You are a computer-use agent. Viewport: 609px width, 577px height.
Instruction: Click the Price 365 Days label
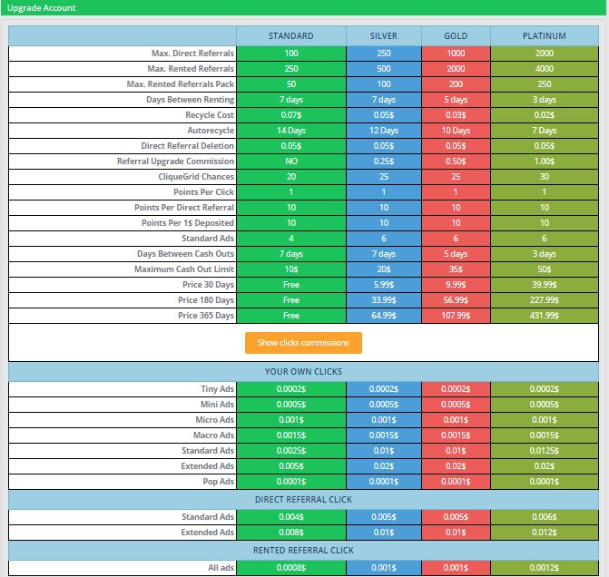tap(206, 316)
